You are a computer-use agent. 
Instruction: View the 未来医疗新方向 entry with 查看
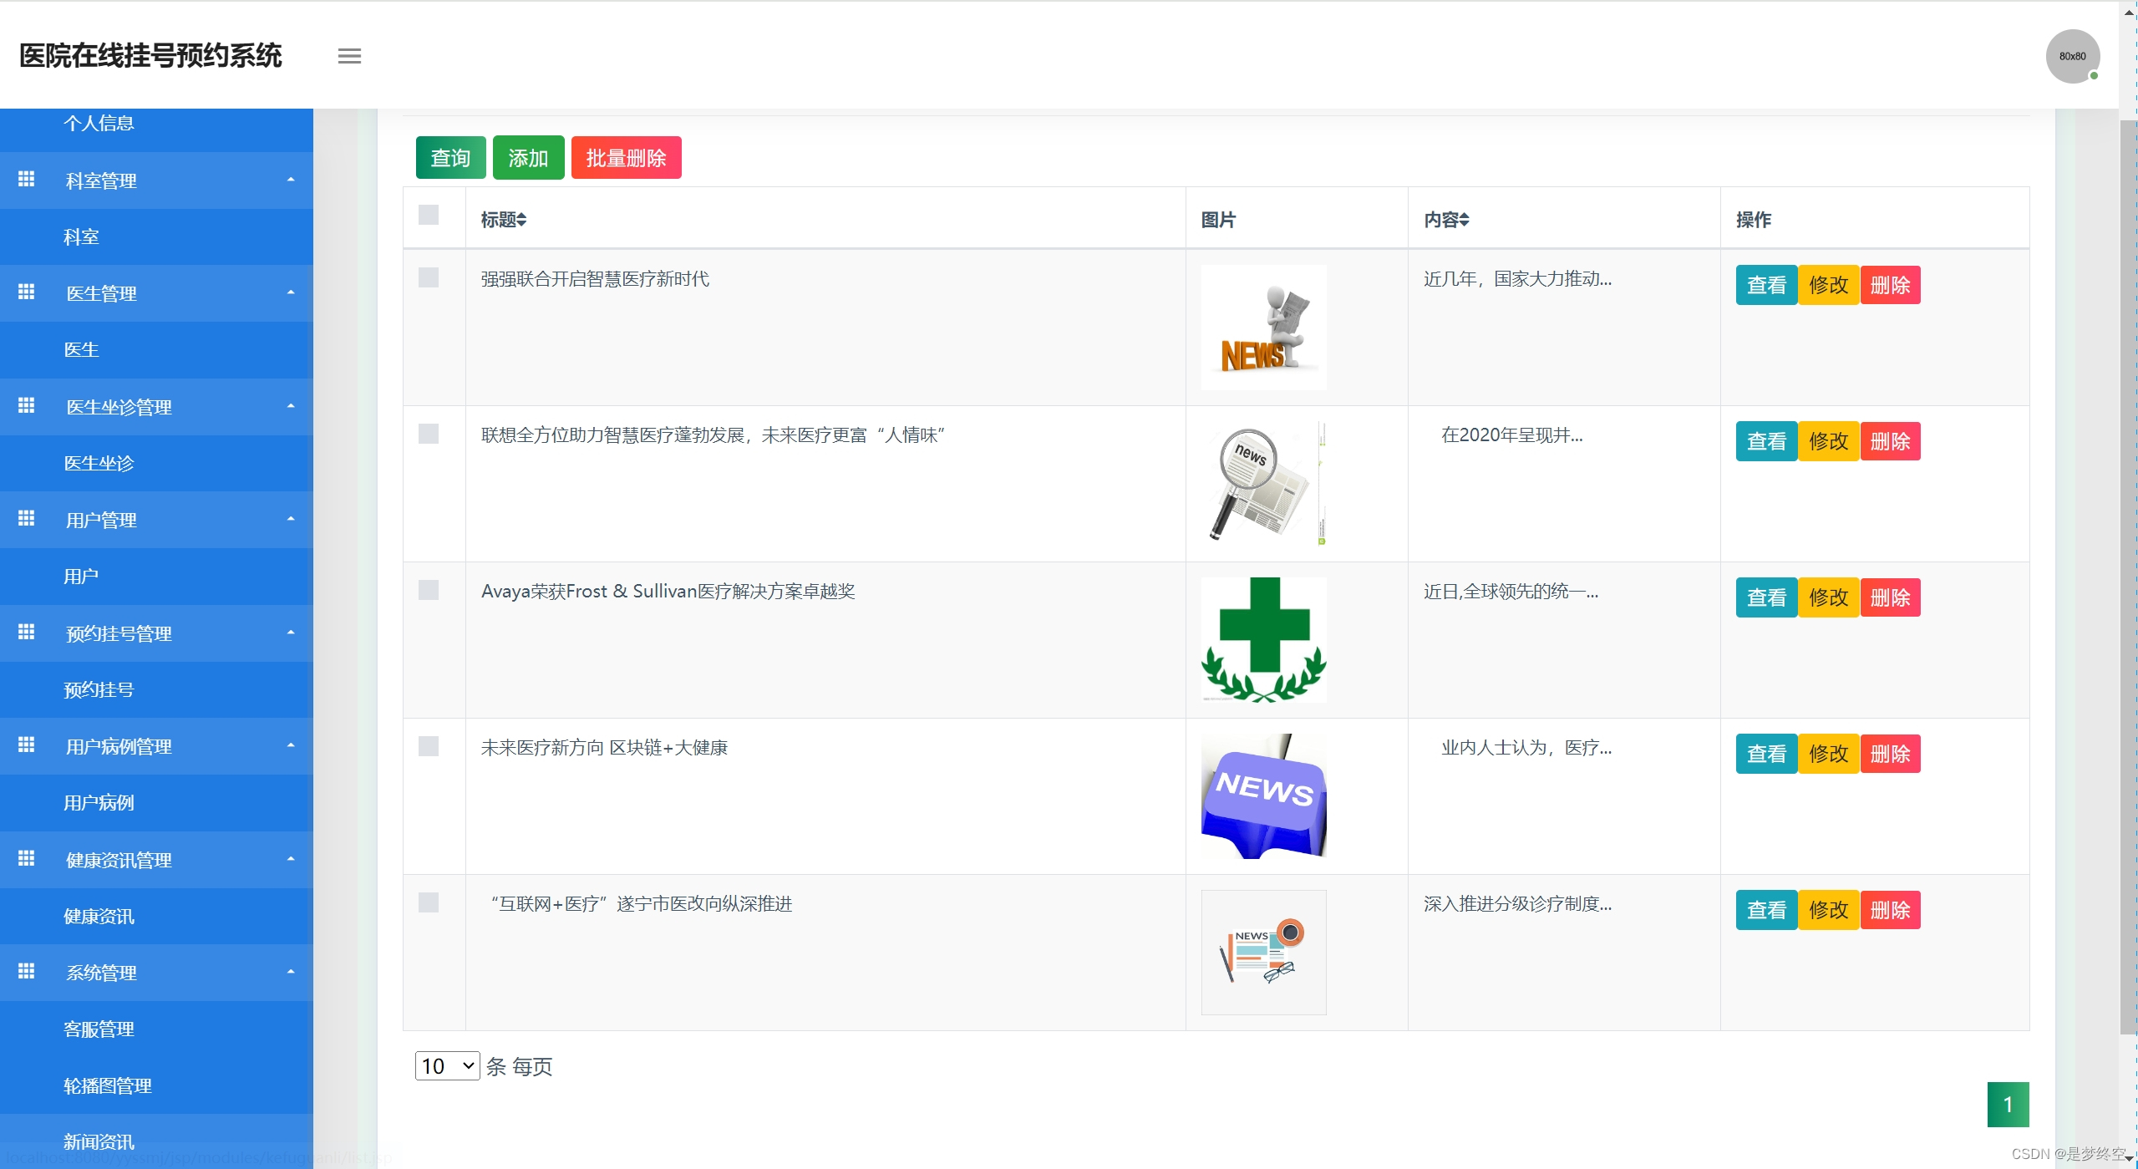(x=1767, y=755)
